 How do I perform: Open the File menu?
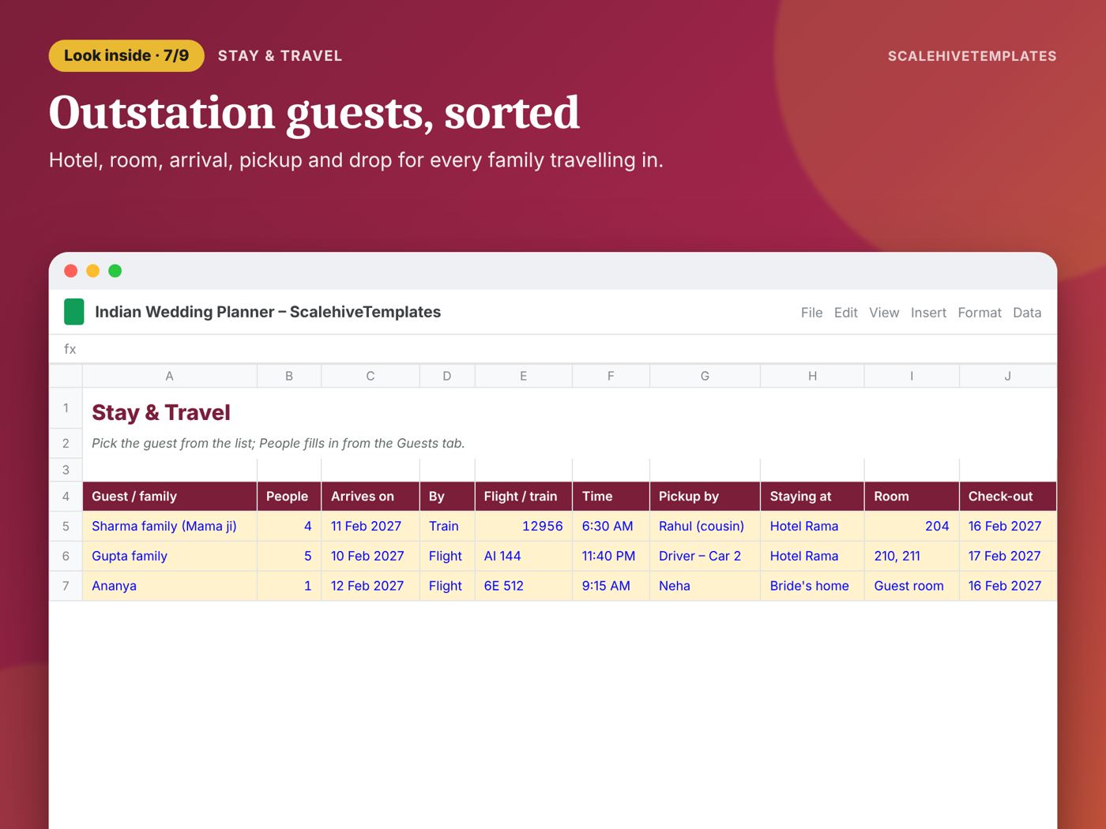pyautogui.click(x=811, y=313)
